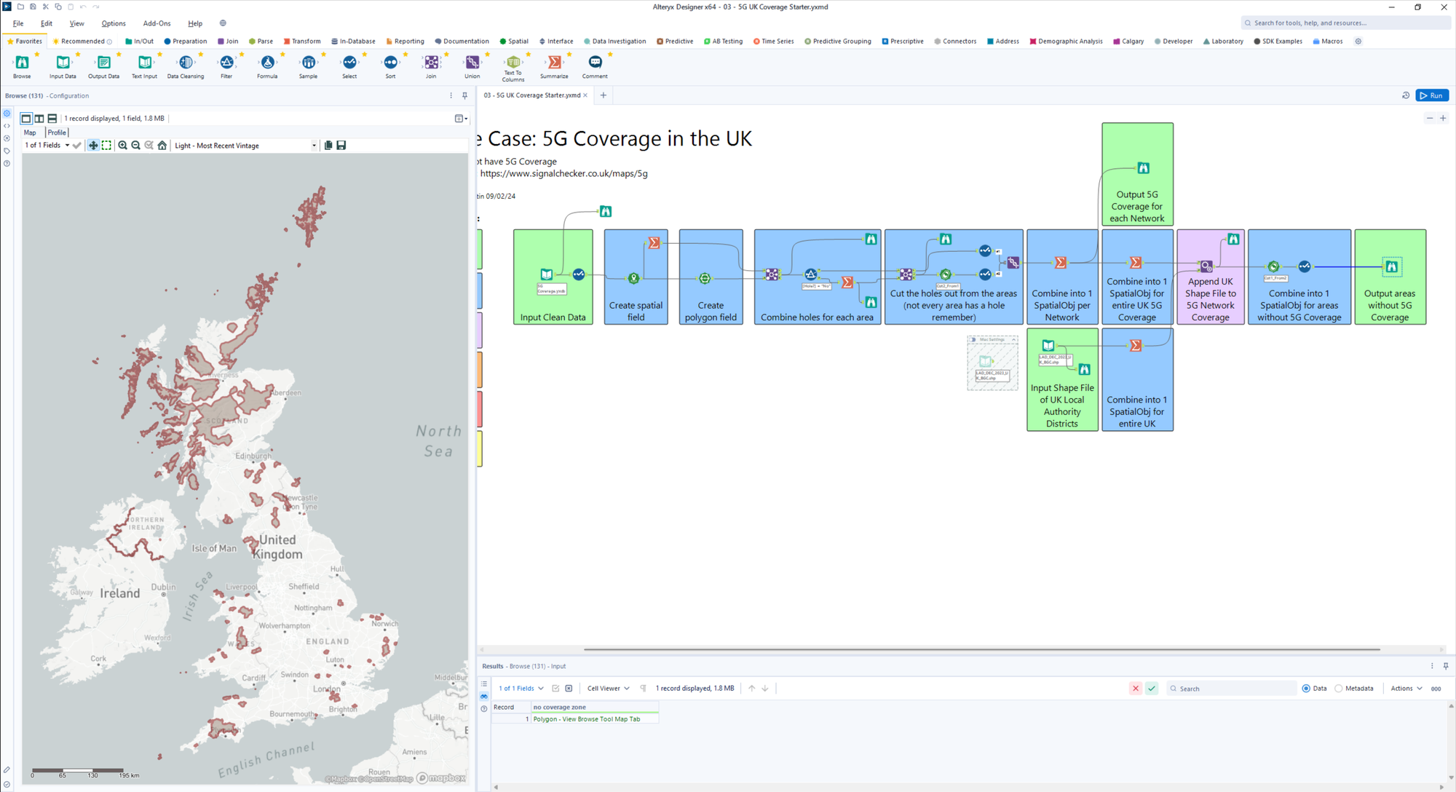The width and height of the screenshot is (1456, 792).
Task: Click the map zoom in magnifier
Action: point(123,146)
